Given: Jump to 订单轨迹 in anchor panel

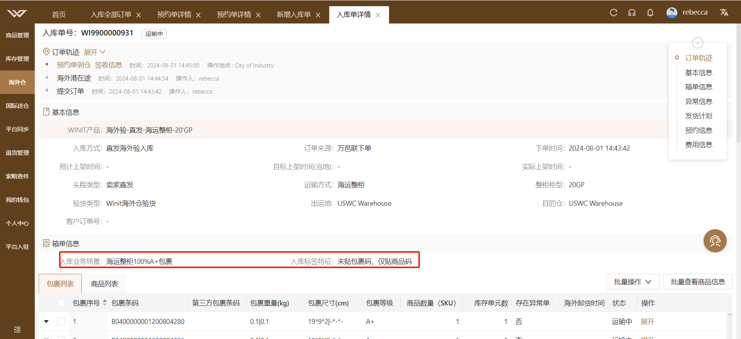Looking at the screenshot, I should tap(699, 58).
